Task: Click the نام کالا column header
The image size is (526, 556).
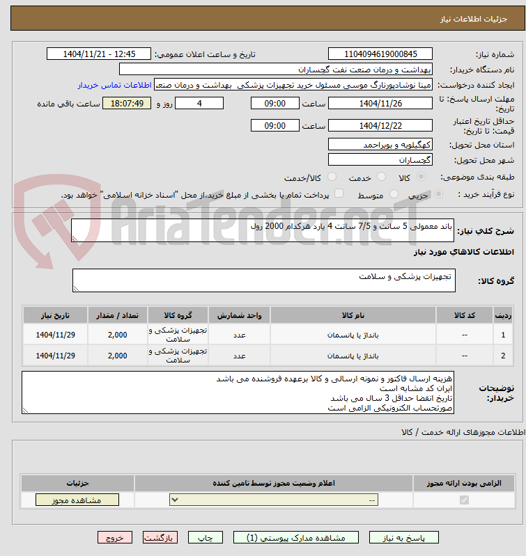Action: click(x=353, y=315)
